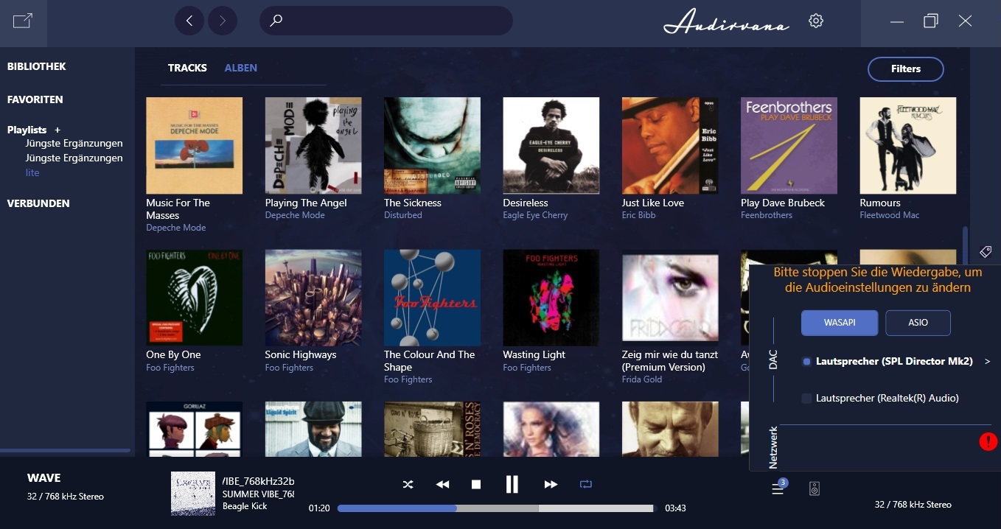
Task: Open BIBLIOTHEK in the sidebar
Action: (37, 66)
